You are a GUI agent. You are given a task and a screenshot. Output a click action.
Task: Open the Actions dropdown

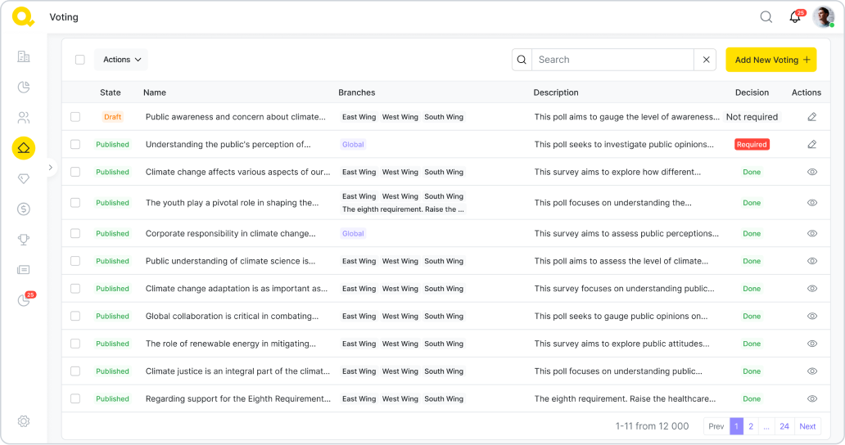[121, 60]
